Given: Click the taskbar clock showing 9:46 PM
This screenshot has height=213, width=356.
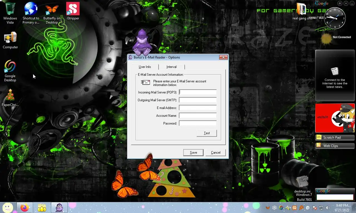Looking at the screenshot, I should pos(343,208).
